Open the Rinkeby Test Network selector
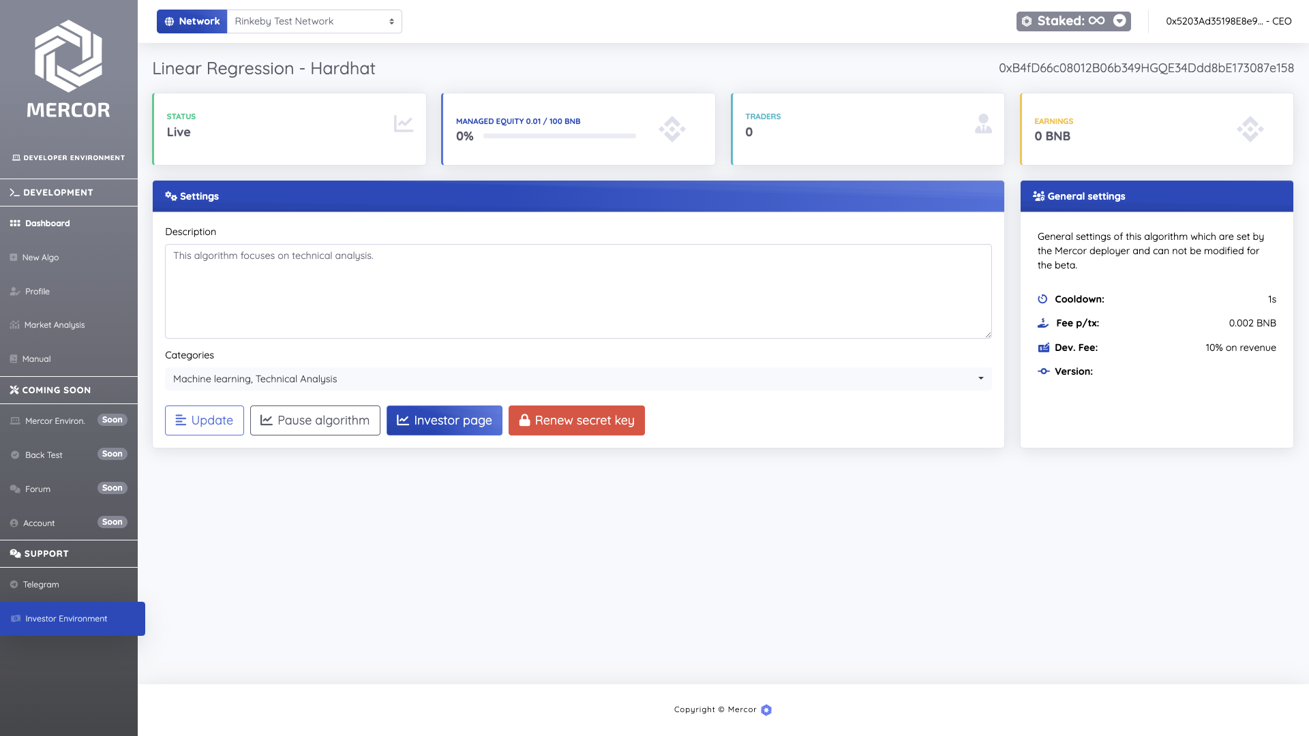This screenshot has height=736, width=1309. [314, 21]
